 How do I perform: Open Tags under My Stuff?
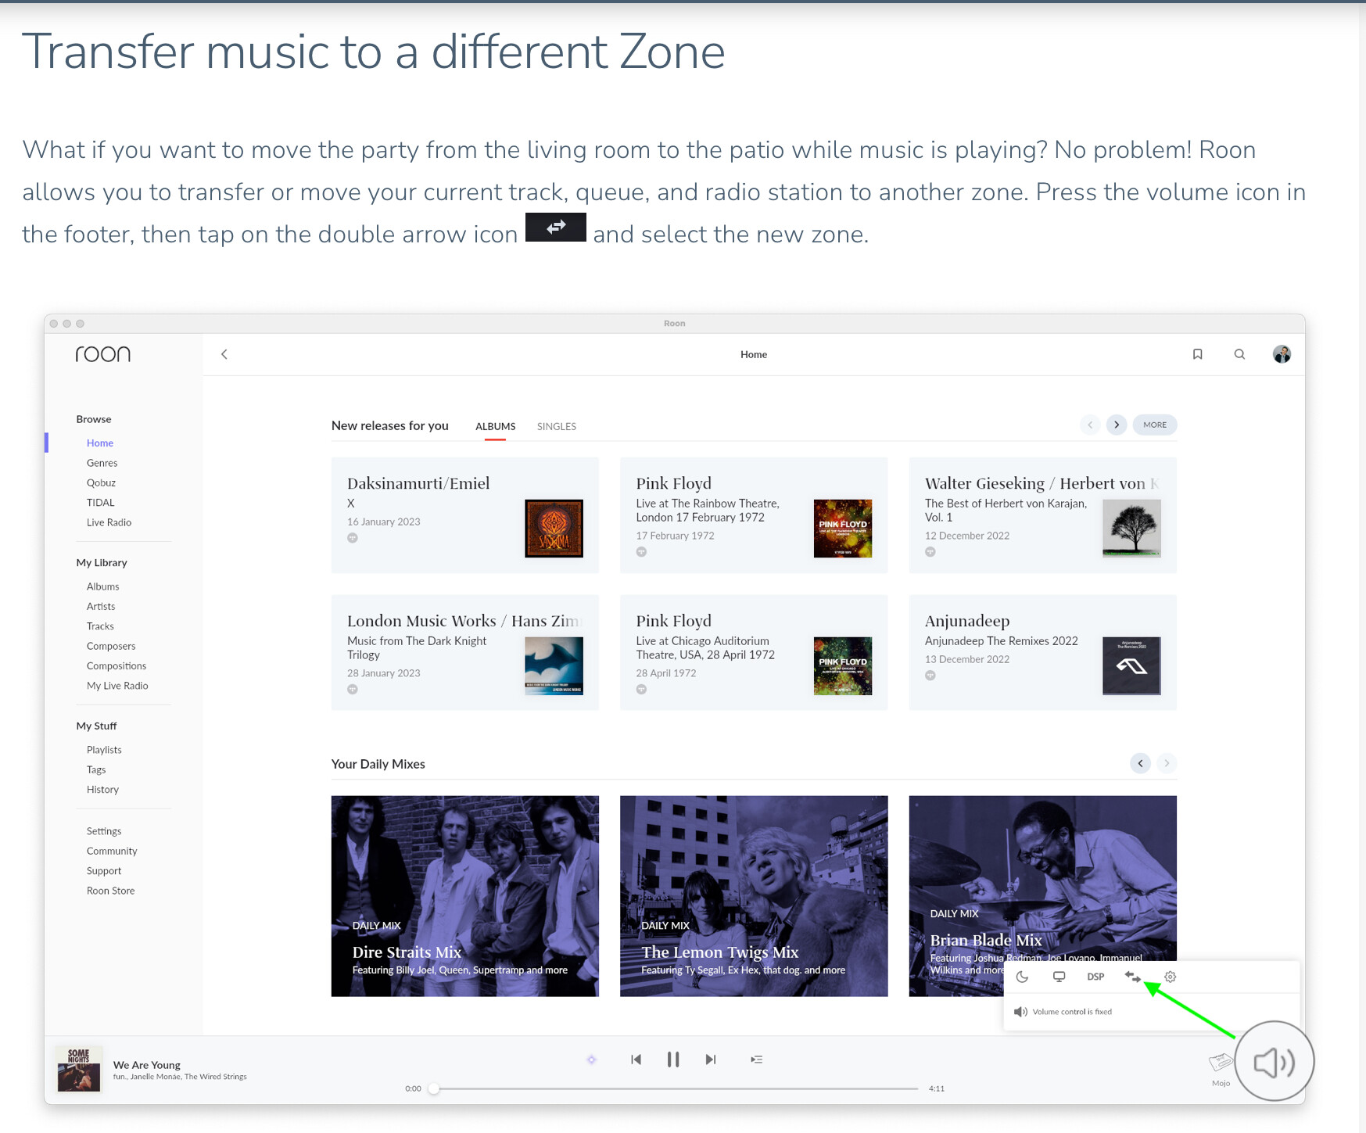tap(95, 769)
